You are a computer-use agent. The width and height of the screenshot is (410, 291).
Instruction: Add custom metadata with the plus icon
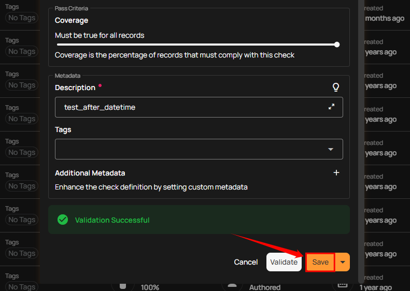tap(336, 173)
